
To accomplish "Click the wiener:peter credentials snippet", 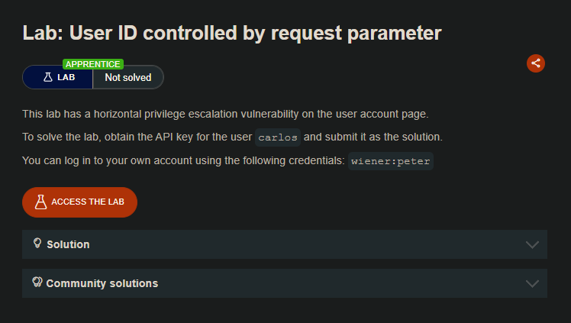I will (391, 161).
